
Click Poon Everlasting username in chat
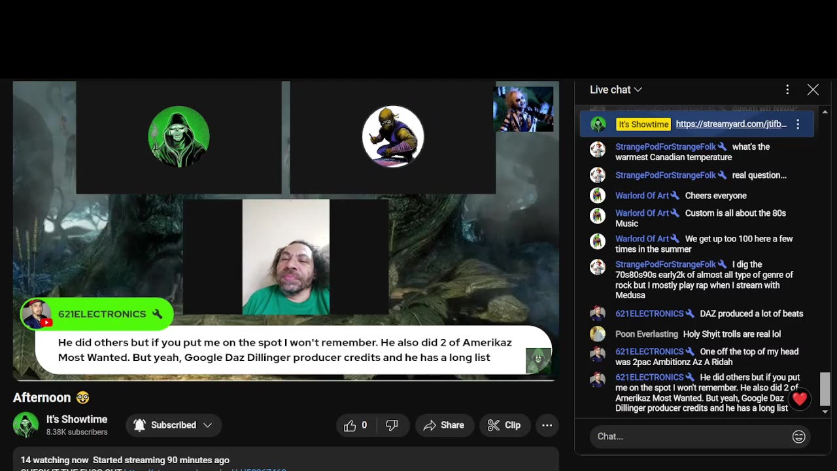[647, 334]
